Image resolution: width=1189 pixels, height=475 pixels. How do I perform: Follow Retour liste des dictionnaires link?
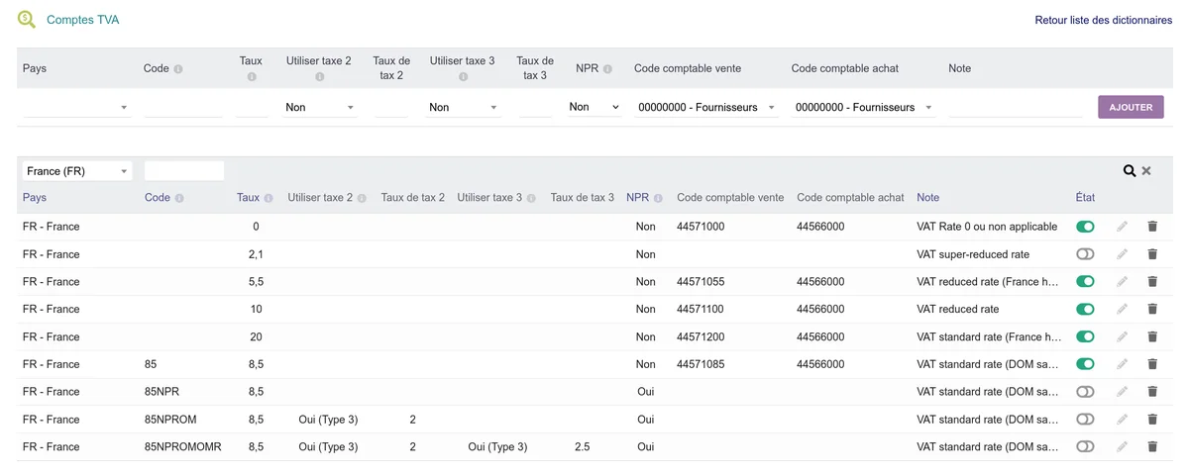1103,20
